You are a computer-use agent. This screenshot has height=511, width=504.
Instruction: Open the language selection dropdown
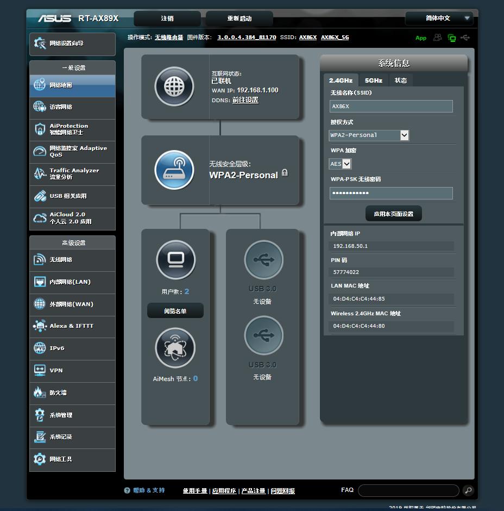[x=439, y=18]
